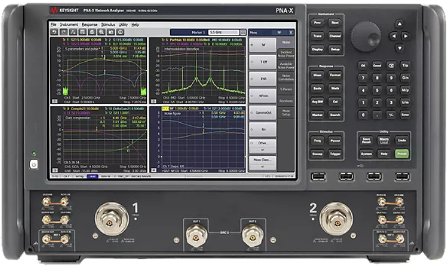Click the magnifier zoom icon in toolbar
Image resolution: width=448 pixels, height=269 pixels.
(102, 32)
